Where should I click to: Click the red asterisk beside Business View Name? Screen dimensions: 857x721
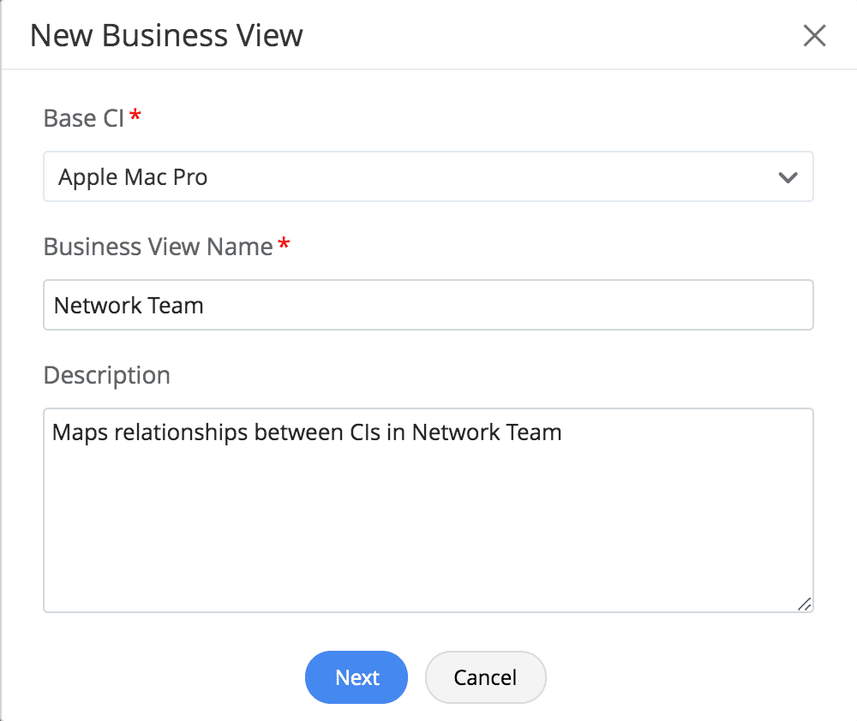[285, 246]
